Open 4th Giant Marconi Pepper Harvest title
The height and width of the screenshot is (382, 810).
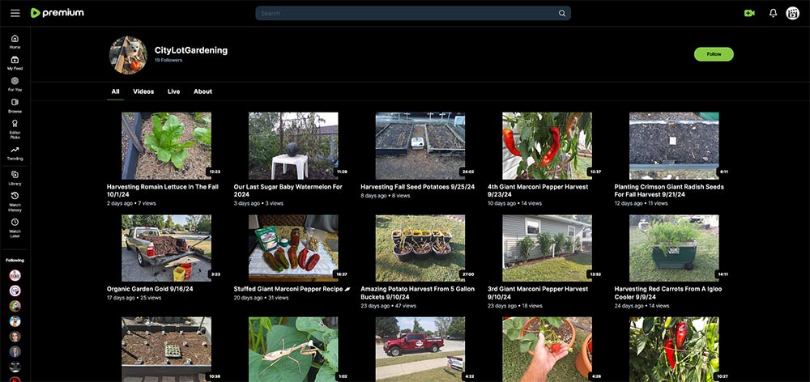538,190
